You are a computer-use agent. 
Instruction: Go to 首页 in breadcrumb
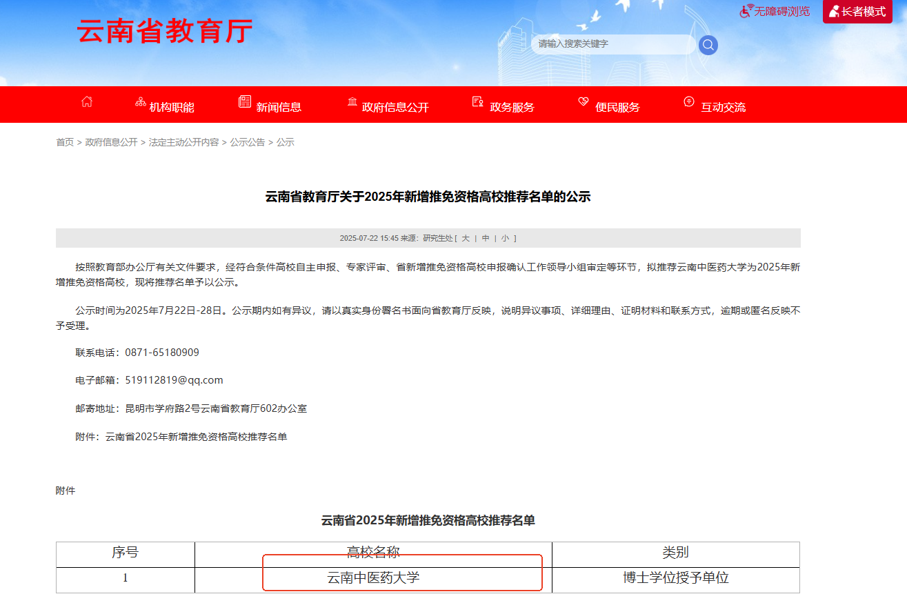click(x=65, y=142)
